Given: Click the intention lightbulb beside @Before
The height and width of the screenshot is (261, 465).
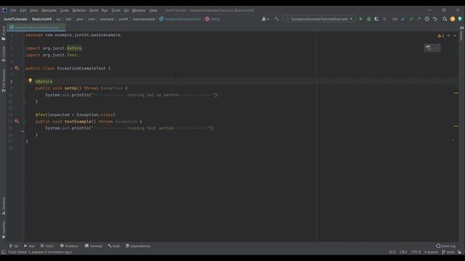Looking at the screenshot, I should pos(31,80).
